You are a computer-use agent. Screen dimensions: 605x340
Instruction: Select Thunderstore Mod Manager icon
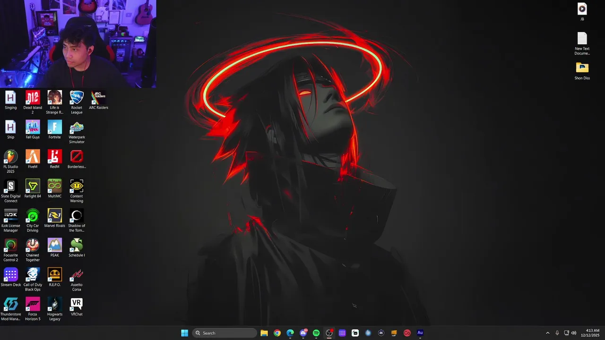tap(10, 309)
